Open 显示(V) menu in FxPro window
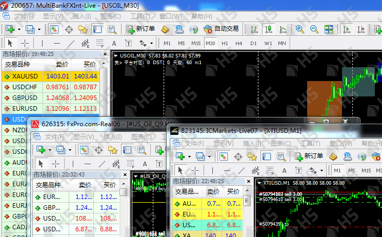 84,137
